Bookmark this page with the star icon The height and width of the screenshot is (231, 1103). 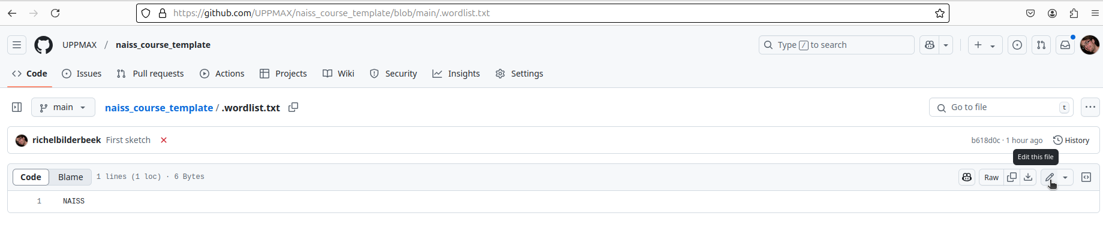[939, 13]
